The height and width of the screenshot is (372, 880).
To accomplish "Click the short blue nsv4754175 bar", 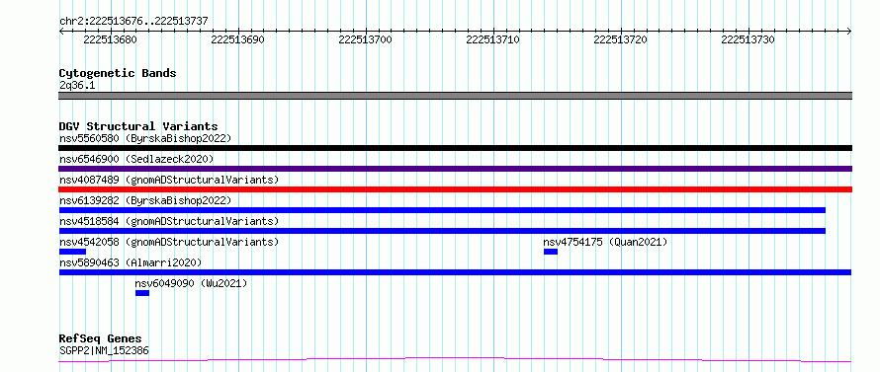I will point(551,252).
